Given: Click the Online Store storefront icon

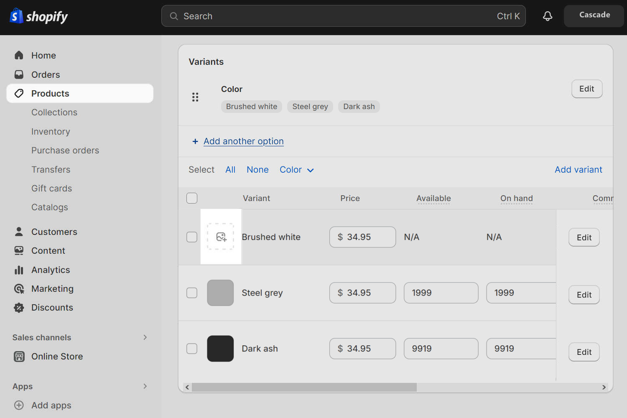Looking at the screenshot, I should tap(19, 356).
